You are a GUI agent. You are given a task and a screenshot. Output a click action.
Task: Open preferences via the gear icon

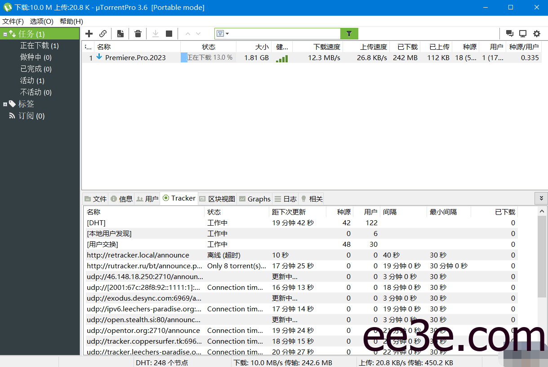[536, 34]
